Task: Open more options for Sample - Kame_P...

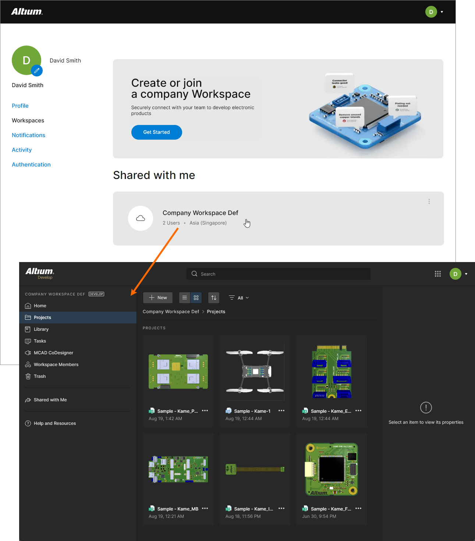Action: pos(205,411)
